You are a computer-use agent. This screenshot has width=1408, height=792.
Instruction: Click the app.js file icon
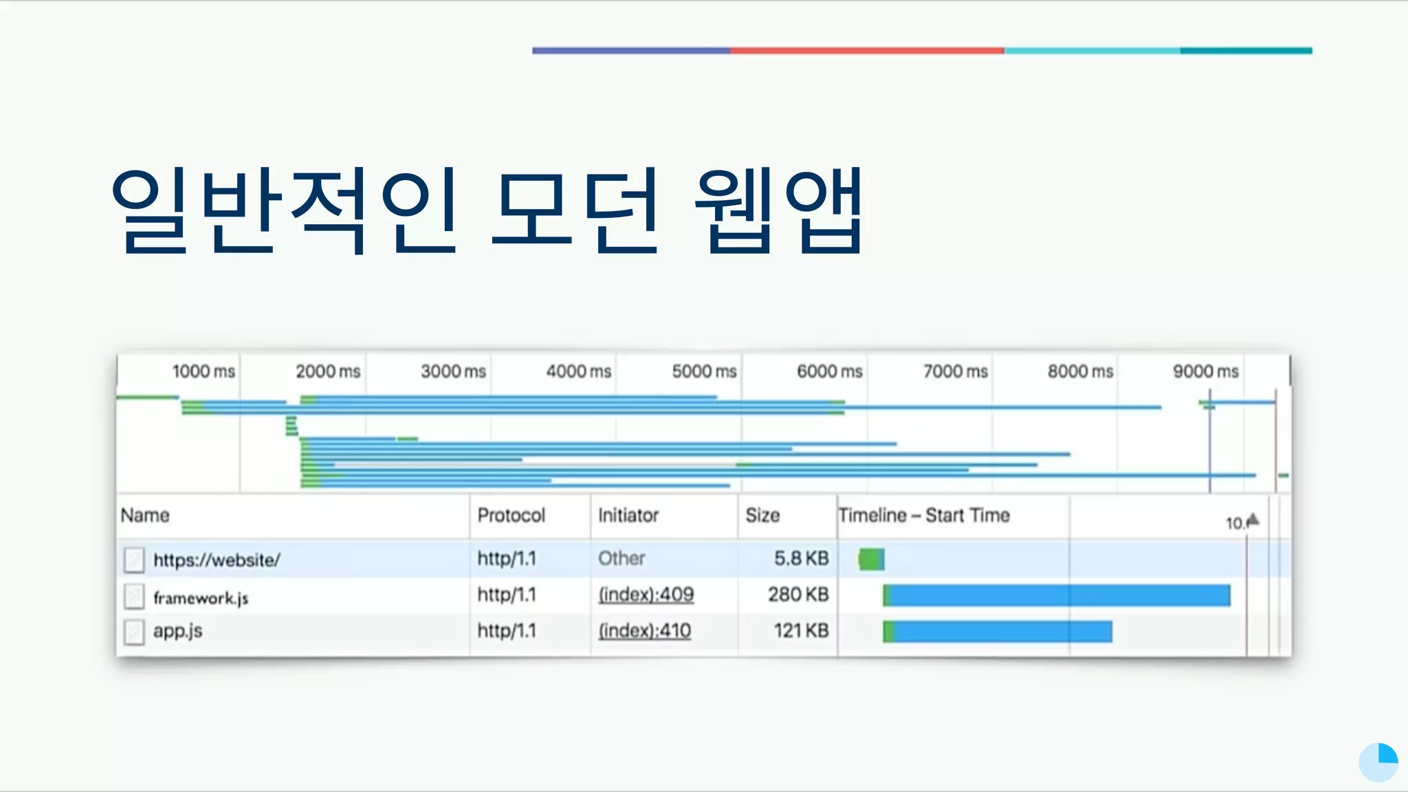click(134, 632)
